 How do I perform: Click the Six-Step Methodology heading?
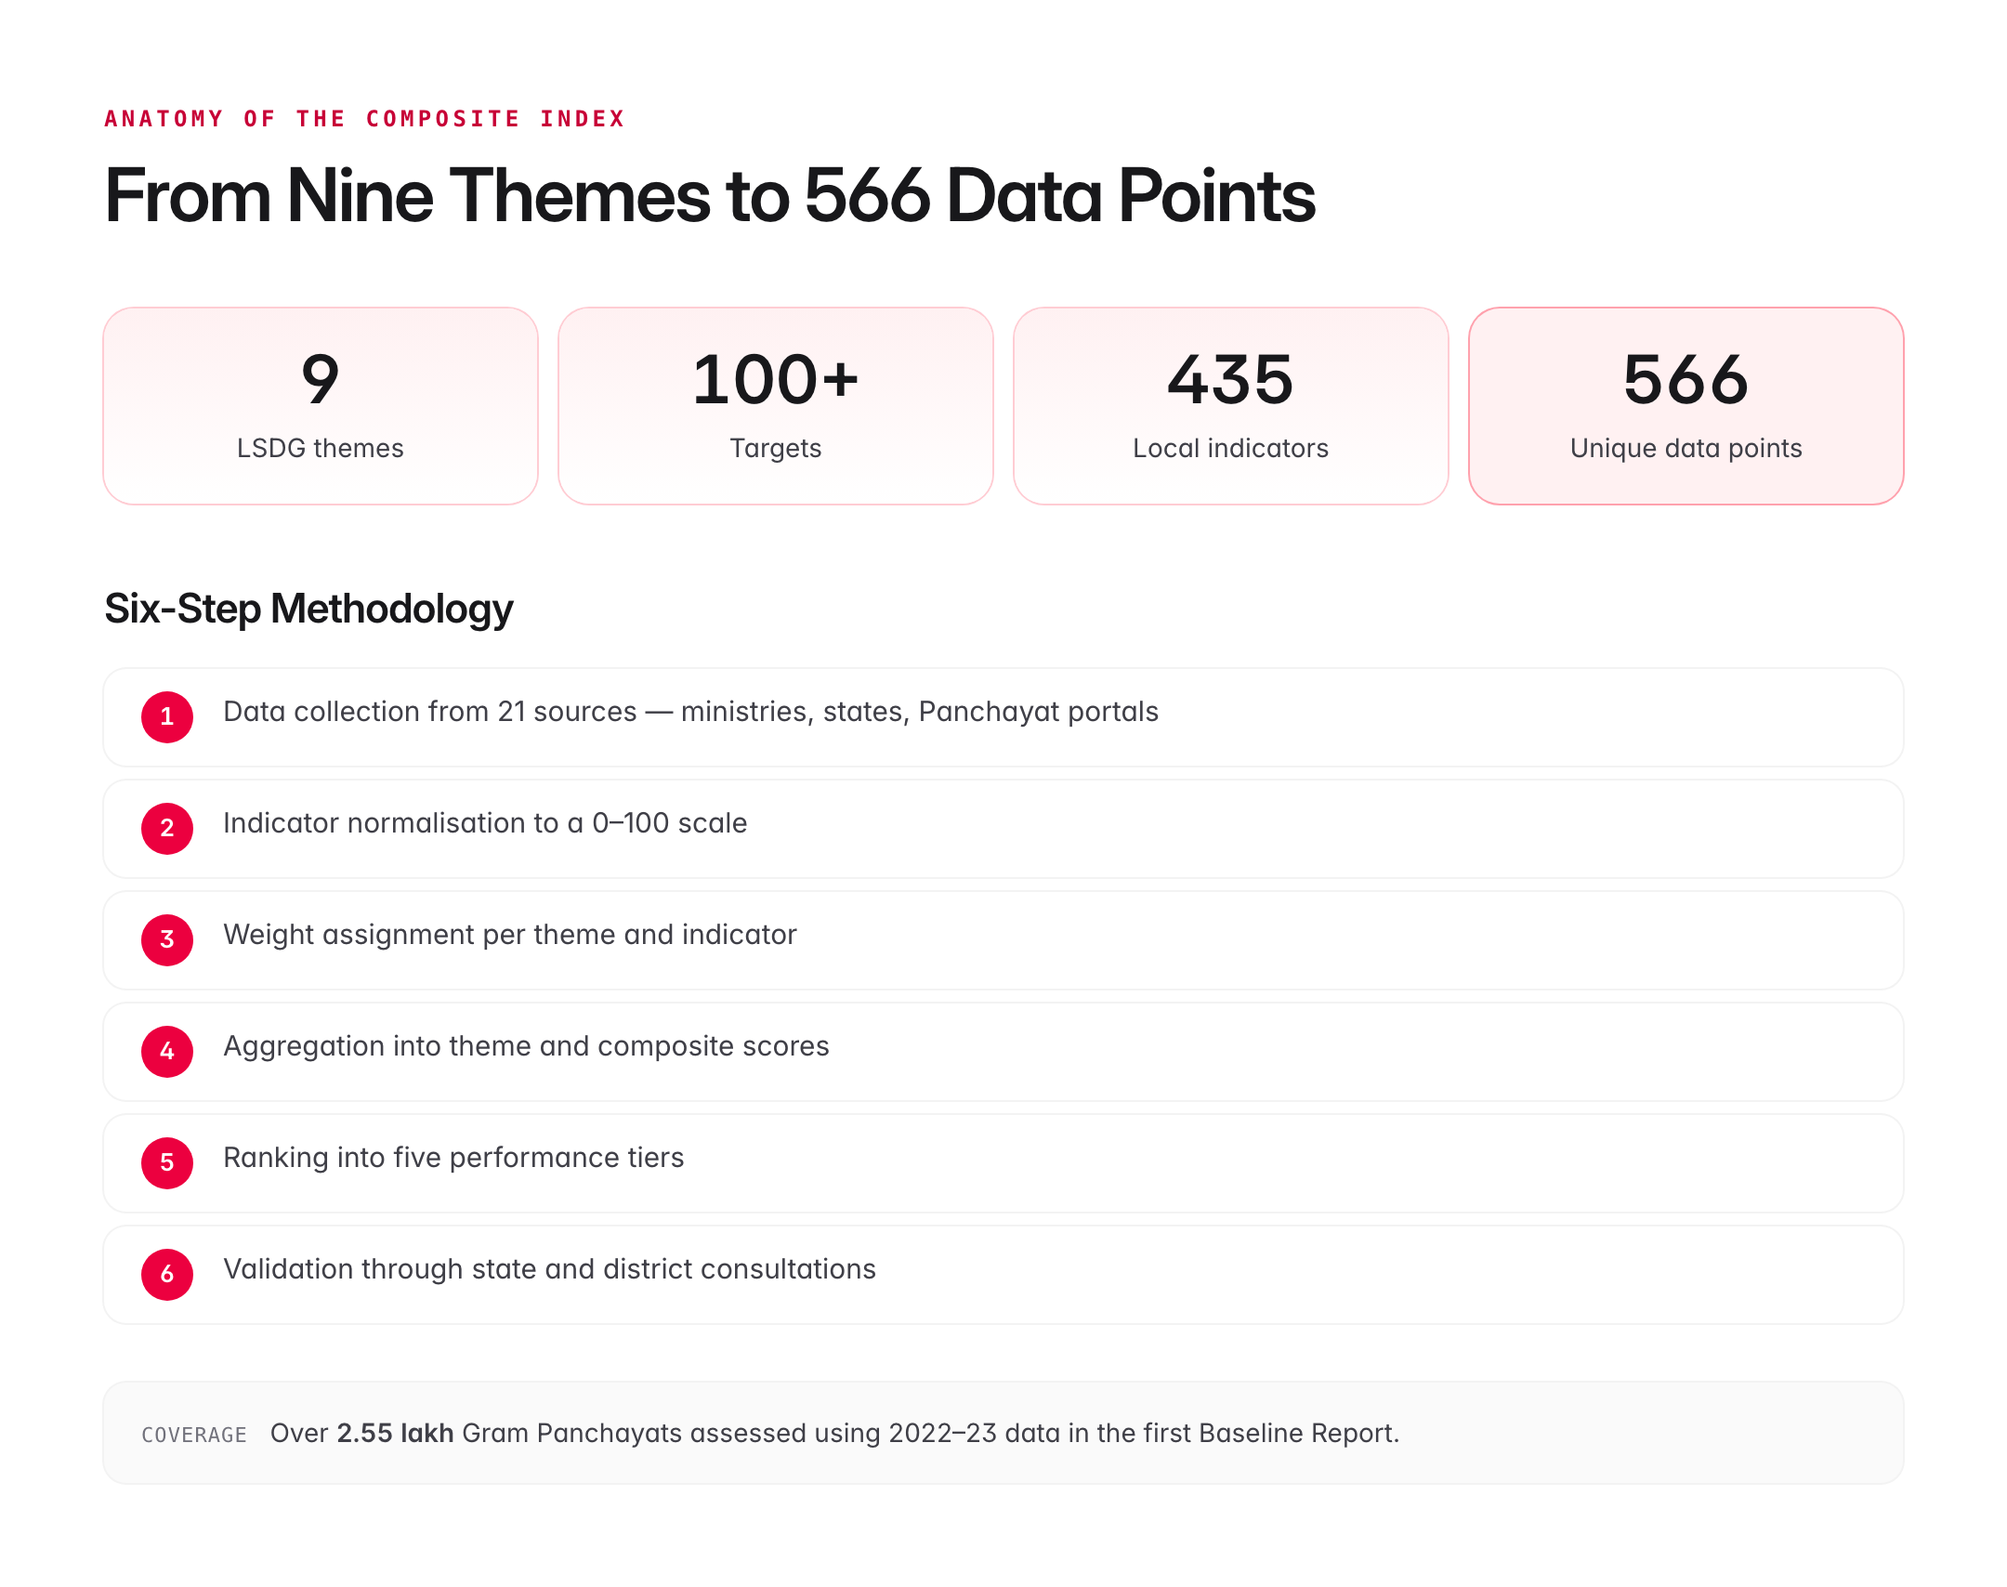(x=308, y=609)
